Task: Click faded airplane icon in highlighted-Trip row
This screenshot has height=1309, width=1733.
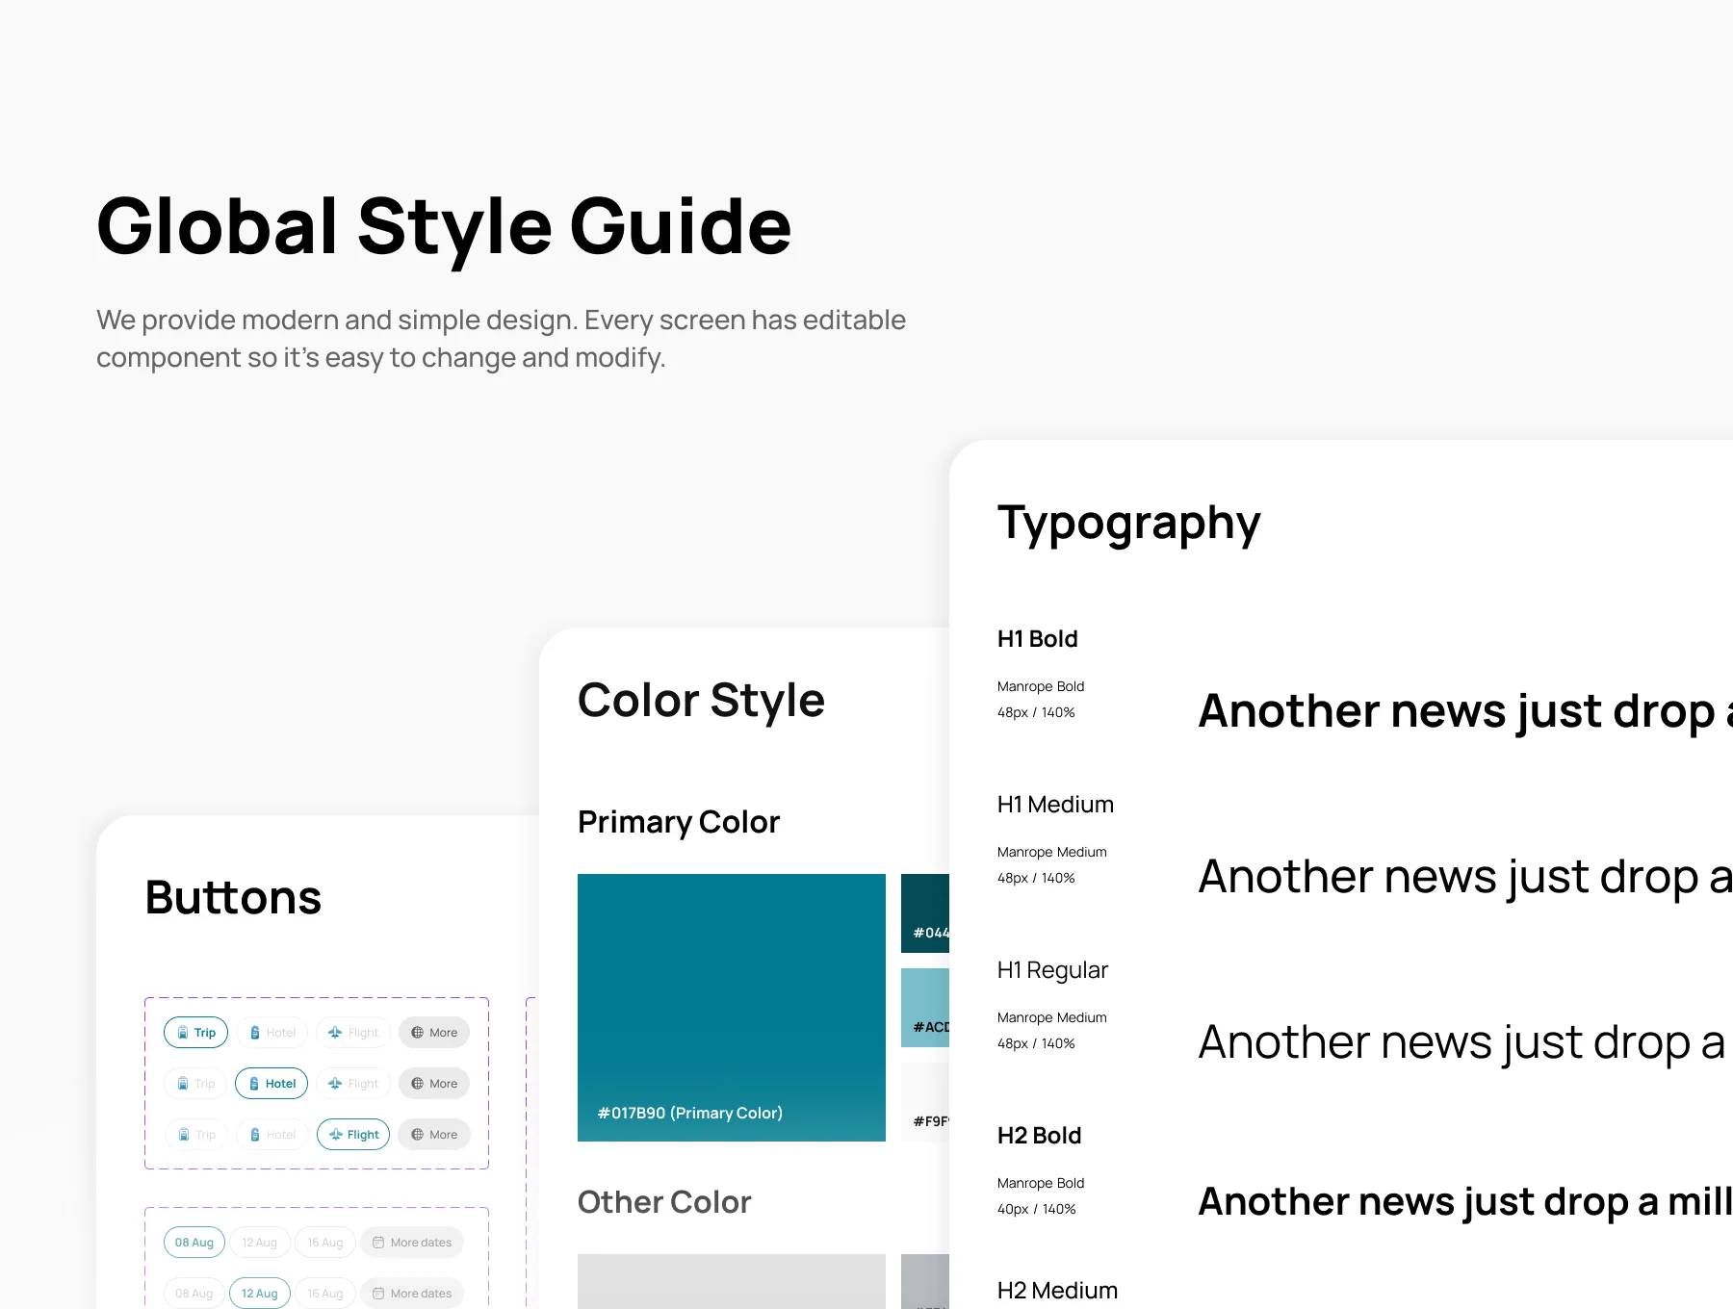Action: click(x=335, y=1033)
